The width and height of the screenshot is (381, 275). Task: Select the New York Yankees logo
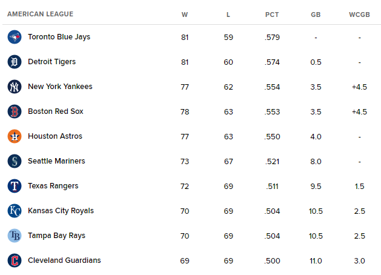pyautogui.click(x=15, y=87)
